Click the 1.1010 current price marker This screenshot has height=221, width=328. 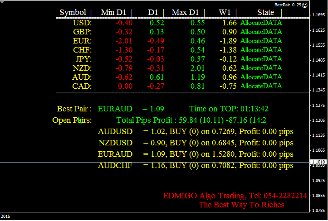pyautogui.click(x=318, y=162)
